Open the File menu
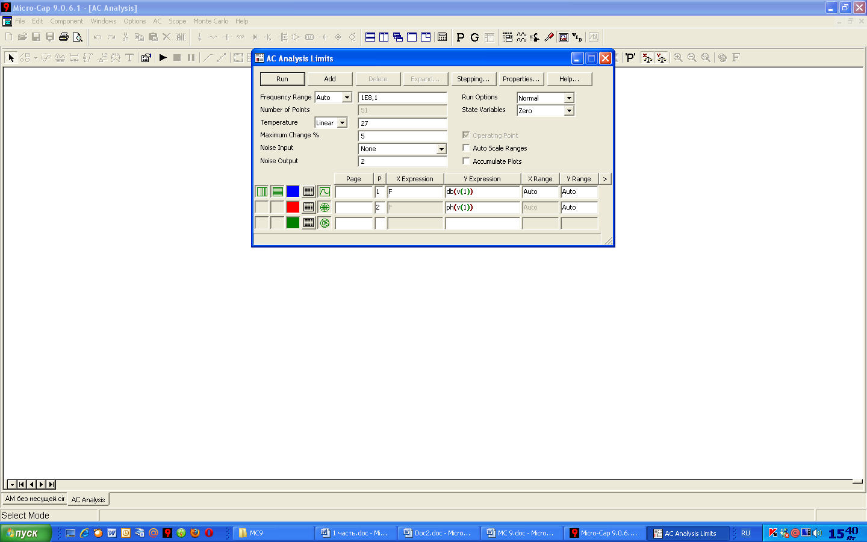Image resolution: width=867 pixels, height=542 pixels. click(20, 21)
